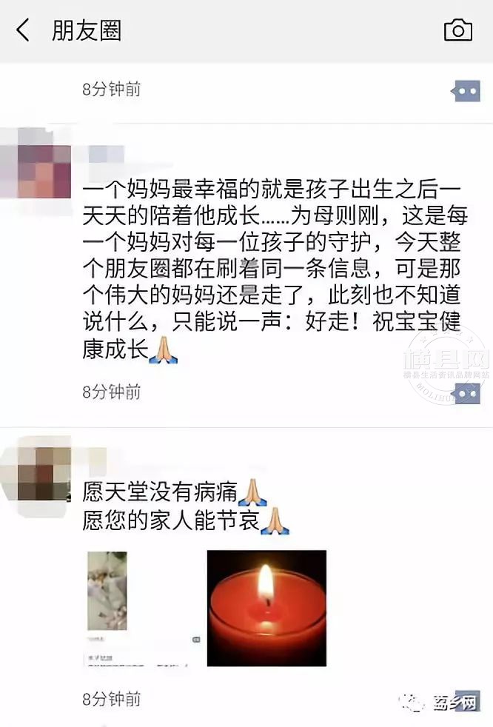
Task: Tap the text 愿天堂没有病痛
Action: [x=160, y=492]
